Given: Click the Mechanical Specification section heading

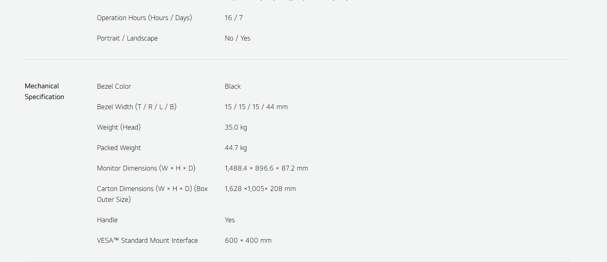Looking at the screenshot, I should (44, 91).
